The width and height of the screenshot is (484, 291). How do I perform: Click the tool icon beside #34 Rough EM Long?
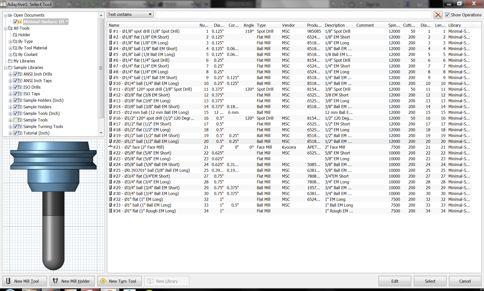point(110,211)
